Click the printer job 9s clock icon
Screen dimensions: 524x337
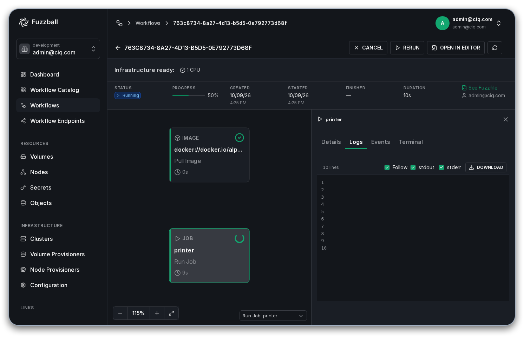[177, 273]
